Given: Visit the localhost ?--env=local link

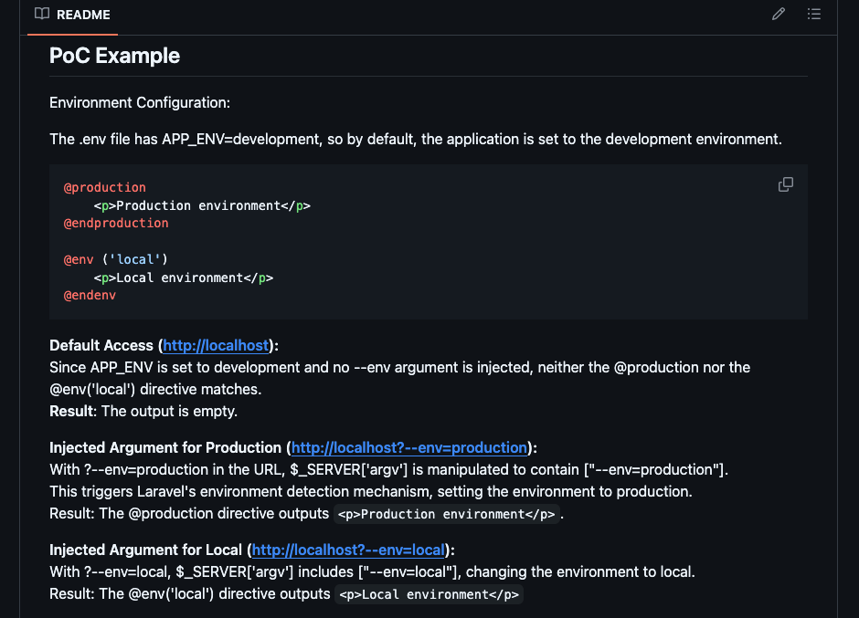Looking at the screenshot, I should [x=348, y=550].
